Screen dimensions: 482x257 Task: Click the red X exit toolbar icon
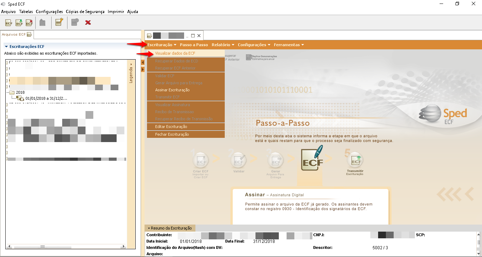pos(88,23)
